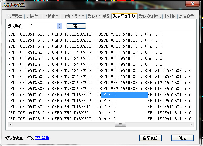Open the 表格设置 tab

pyautogui.click(x=186, y=16)
